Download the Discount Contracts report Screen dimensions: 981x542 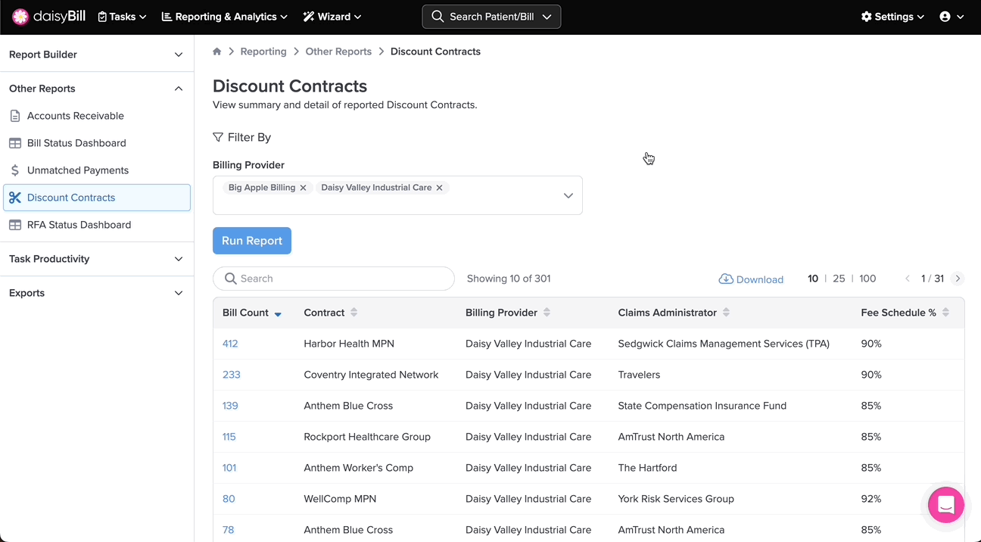751,279
